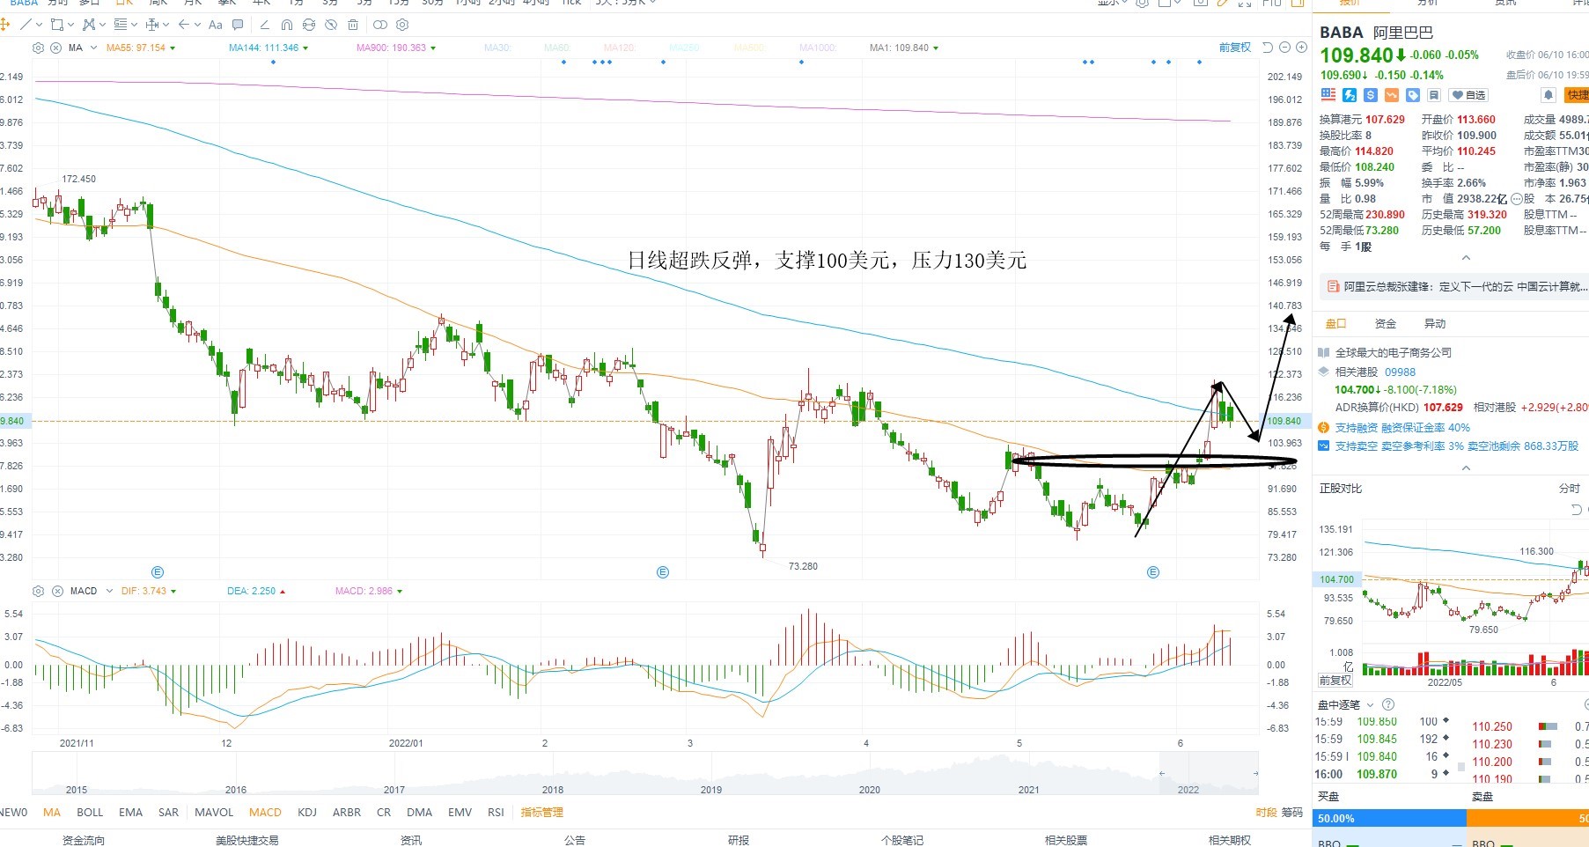
Task: Remove MA indicator with X icon
Action: (x=55, y=48)
